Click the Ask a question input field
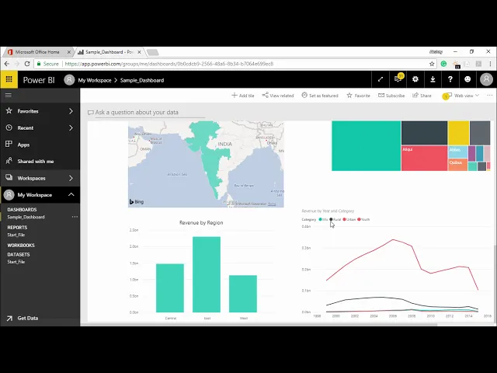The image size is (497, 373). click(x=150, y=112)
